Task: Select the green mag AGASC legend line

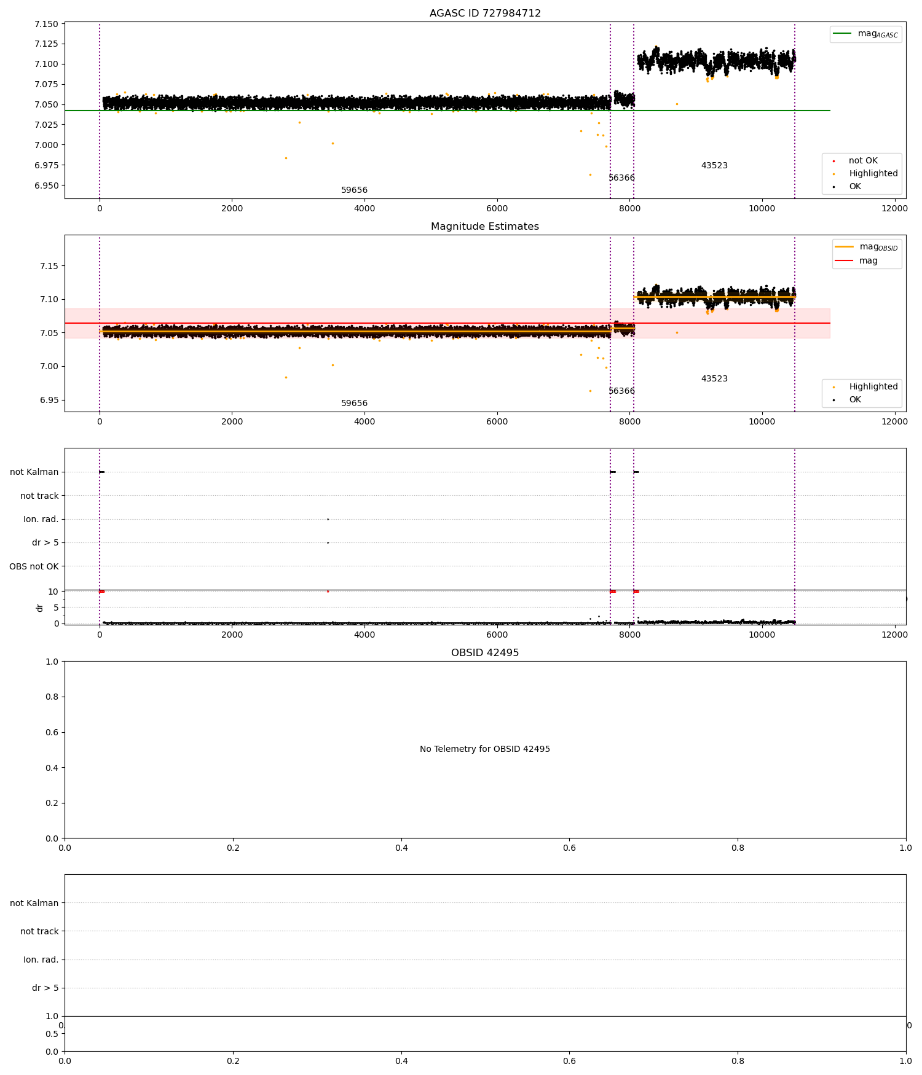Action: [843, 34]
